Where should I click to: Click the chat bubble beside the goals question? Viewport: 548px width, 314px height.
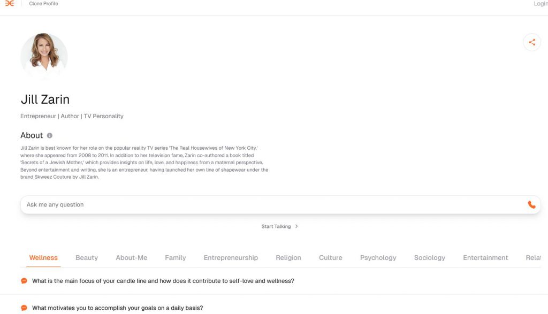click(x=23, y=308)
